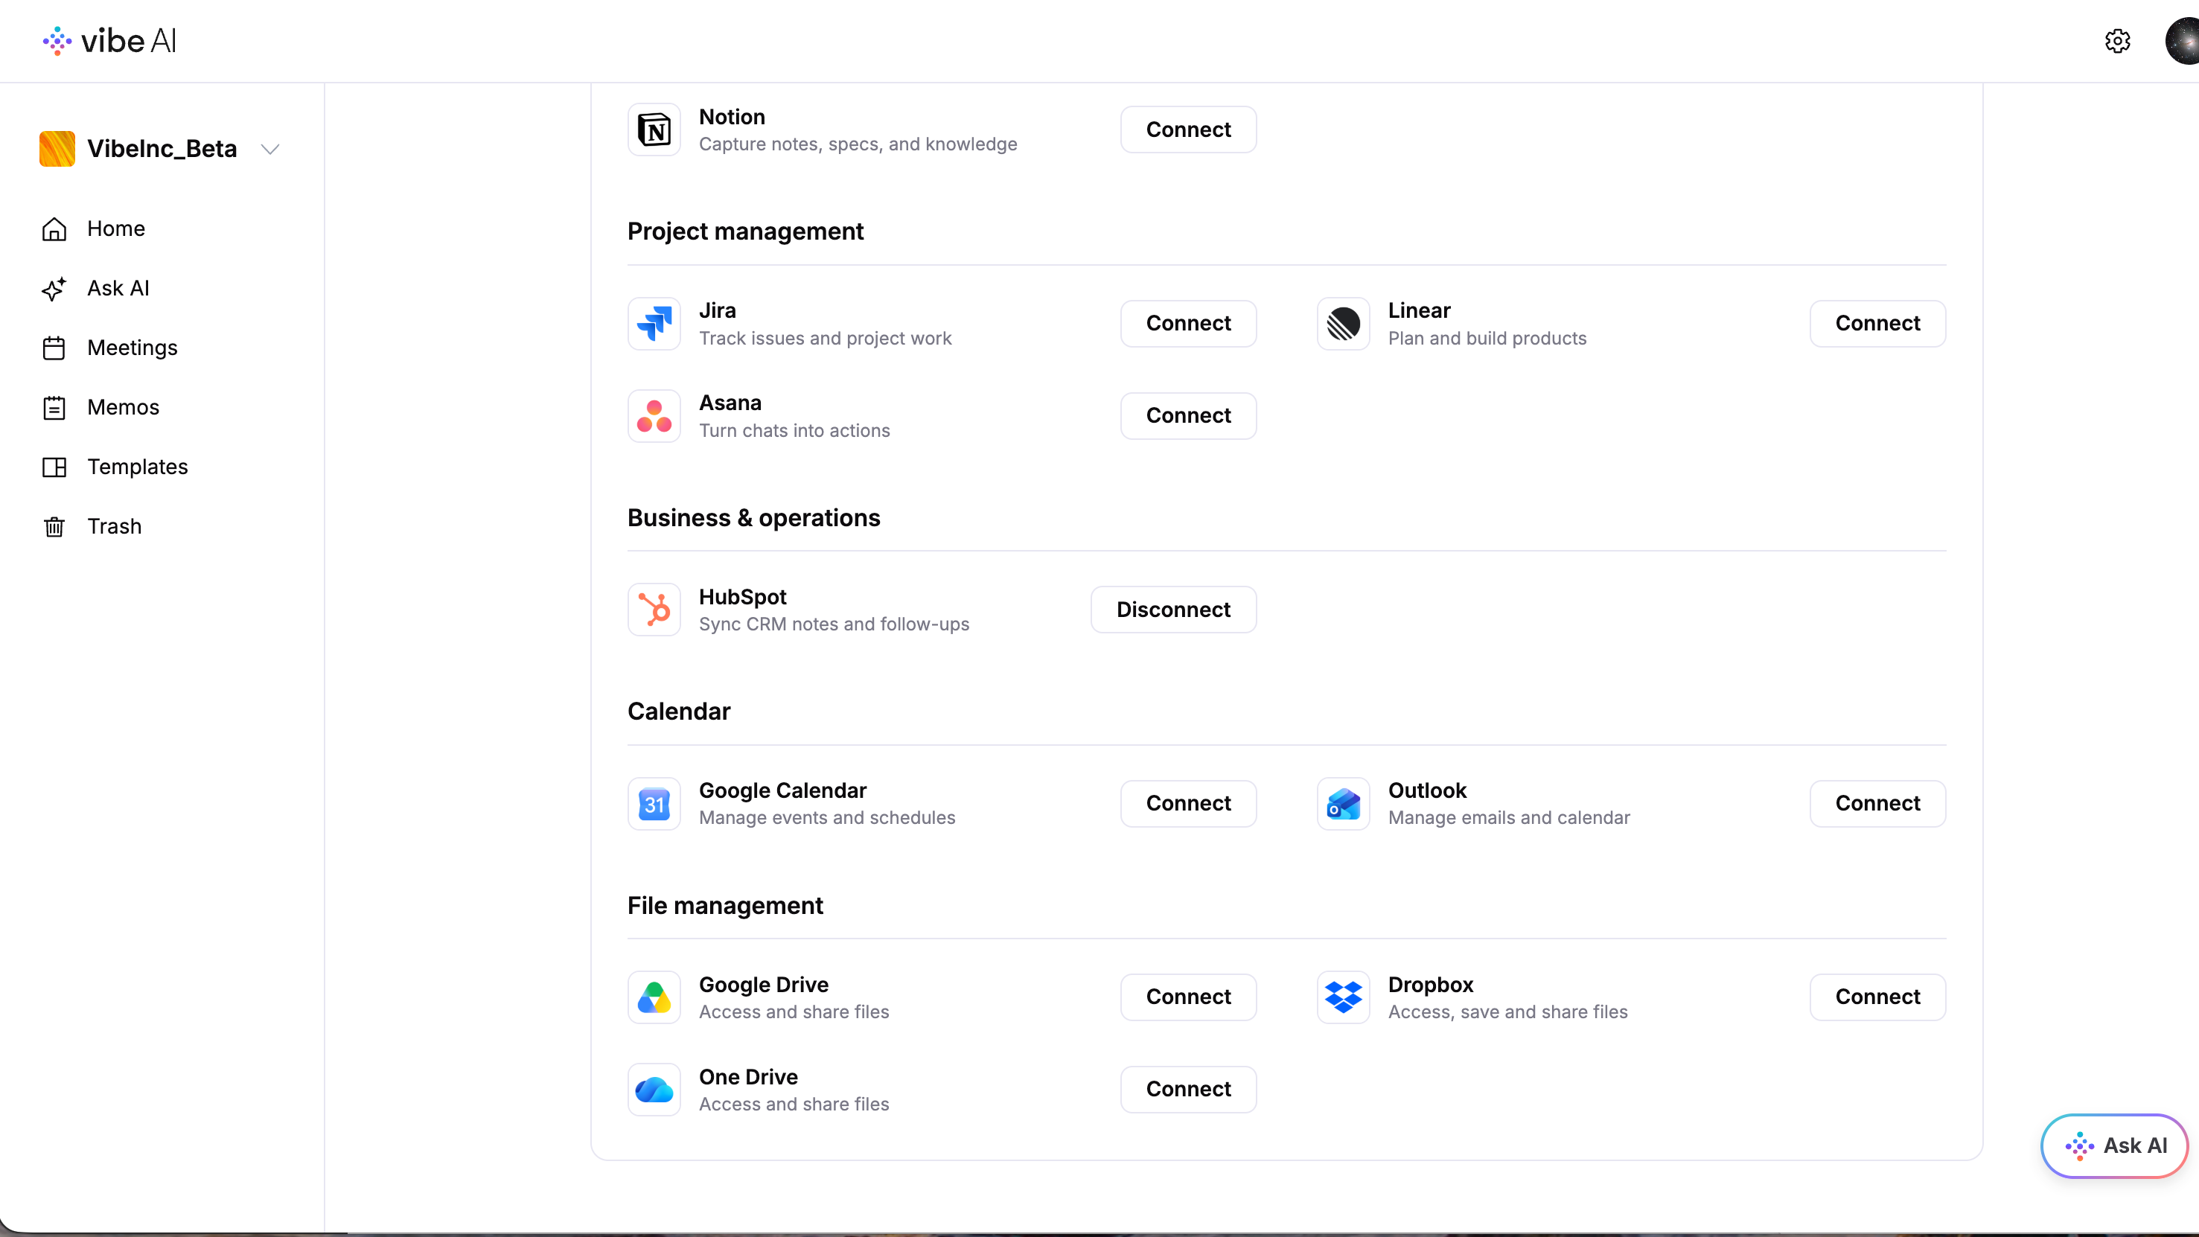
Task: Click the Notion app icon
Action: click(654, 130)
